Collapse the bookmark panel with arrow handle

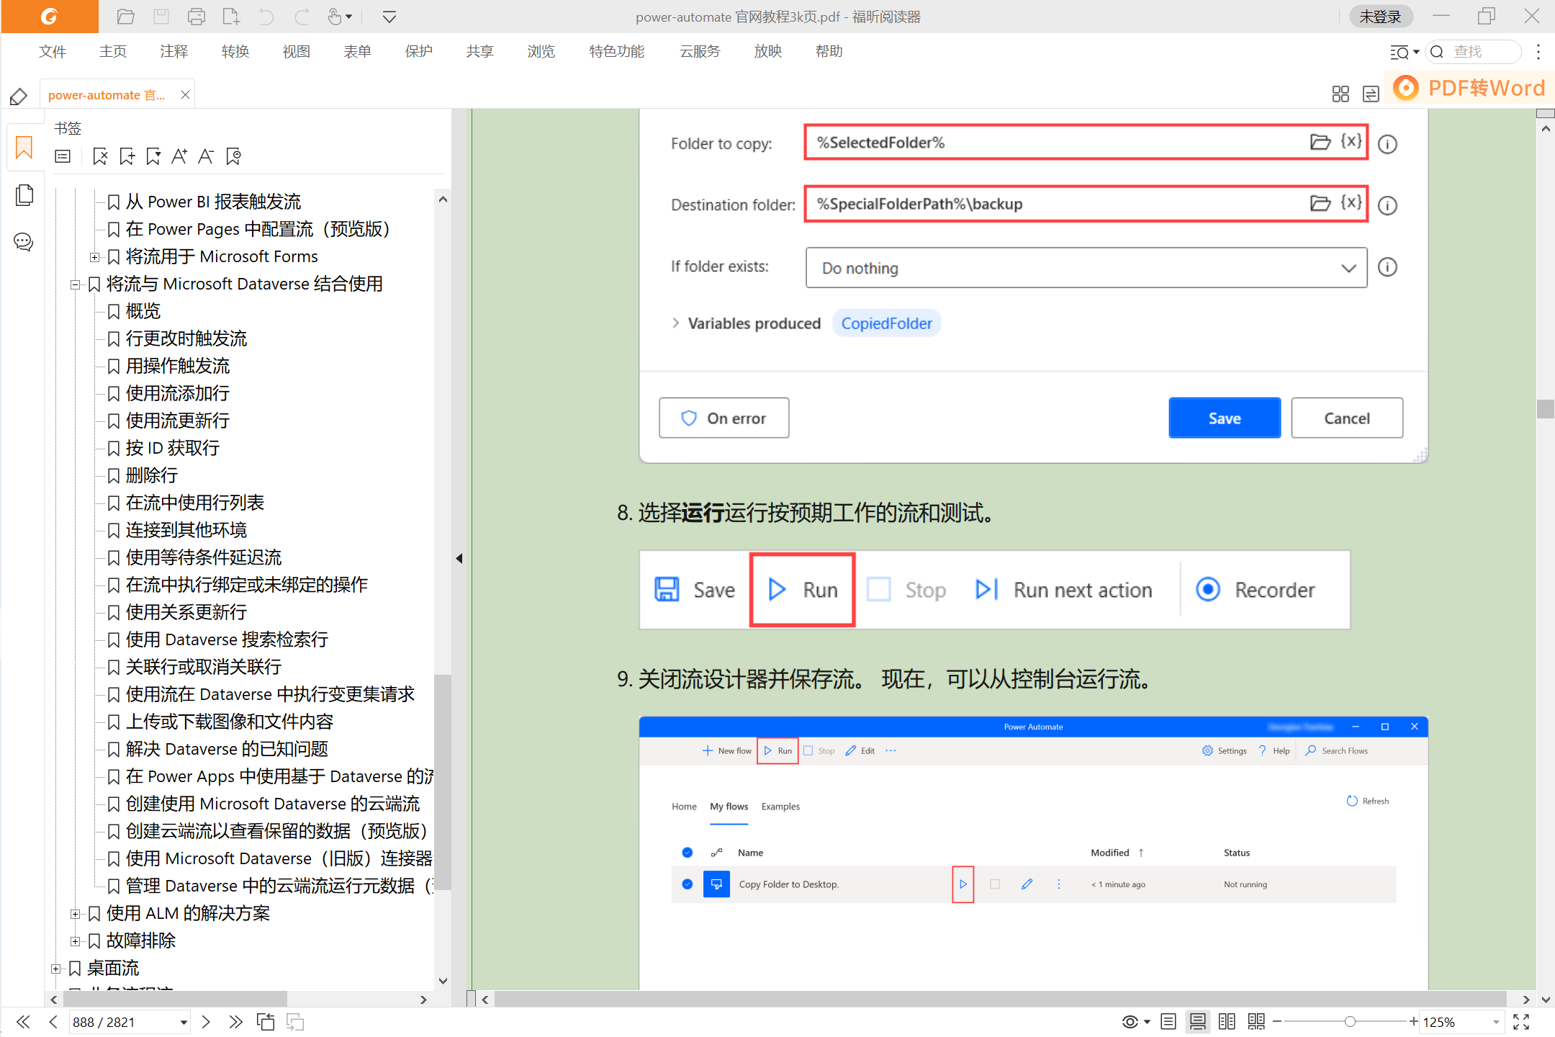point(459,558)
